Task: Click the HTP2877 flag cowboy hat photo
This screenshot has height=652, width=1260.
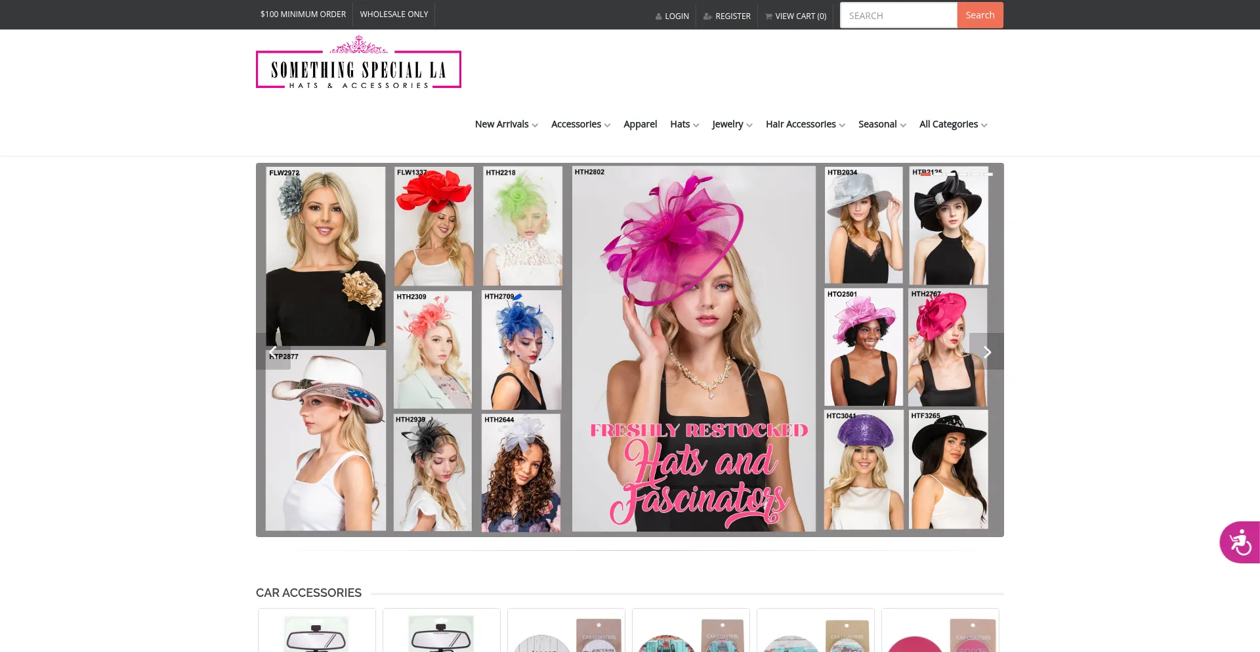Action: (325, 441)
